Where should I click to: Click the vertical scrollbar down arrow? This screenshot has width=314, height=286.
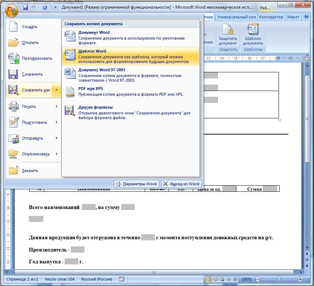[x=307, y=248]
